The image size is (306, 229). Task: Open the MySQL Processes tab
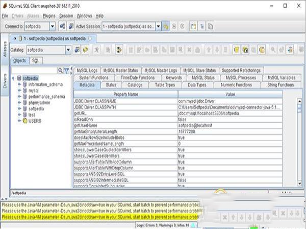pyautogui.click(x=241, y=78)
